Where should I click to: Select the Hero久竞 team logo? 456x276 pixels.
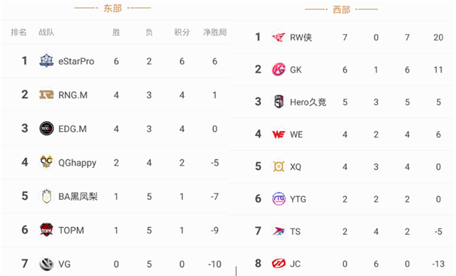pos(279,102)
